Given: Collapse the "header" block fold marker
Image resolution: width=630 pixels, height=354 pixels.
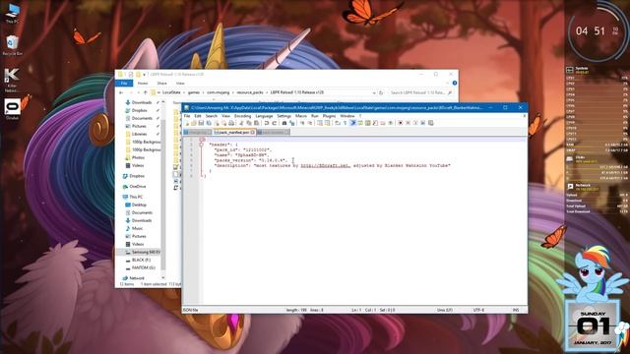Looking at the screenshot, I should [x=201, y=145].
